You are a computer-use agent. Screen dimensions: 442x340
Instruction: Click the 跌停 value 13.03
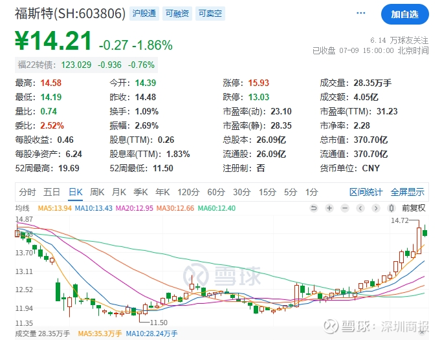click(258, 98)
